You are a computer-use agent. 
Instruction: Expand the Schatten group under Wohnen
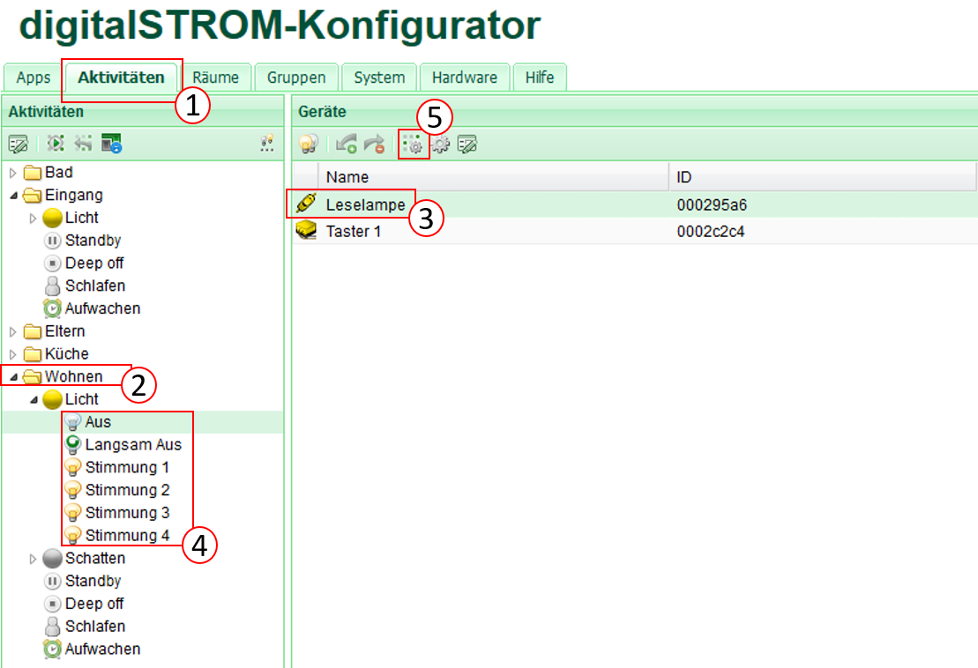(x=34, y=559)
